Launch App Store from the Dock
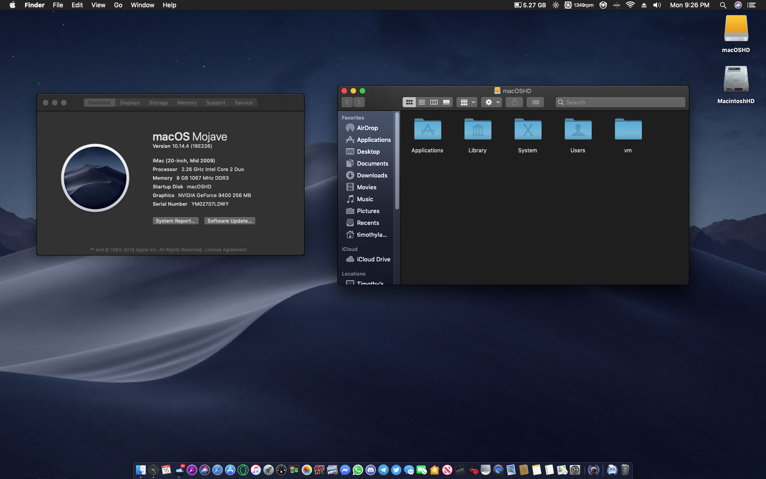The width and height of the screenshot is (766, 479). coord(230,470)
